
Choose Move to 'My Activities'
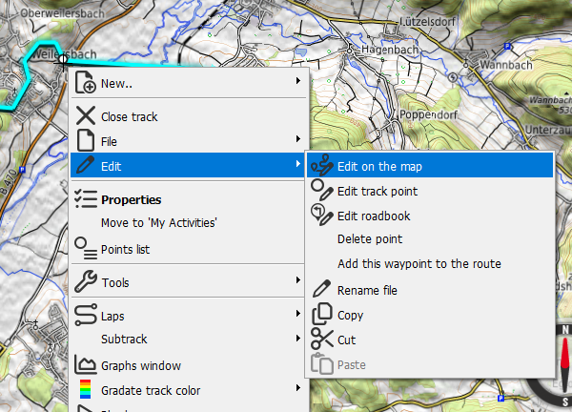coord(159,223)
